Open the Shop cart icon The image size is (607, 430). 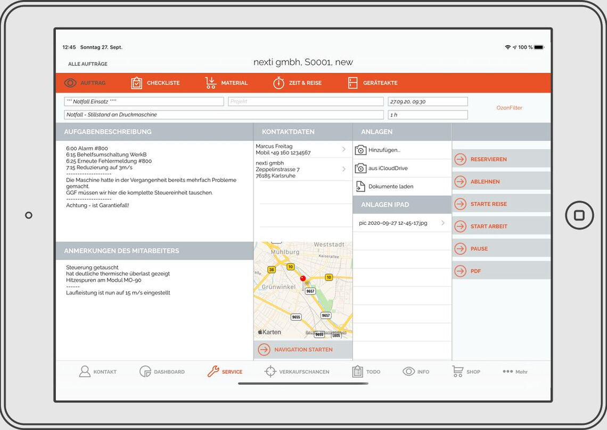tap(457, 372)
